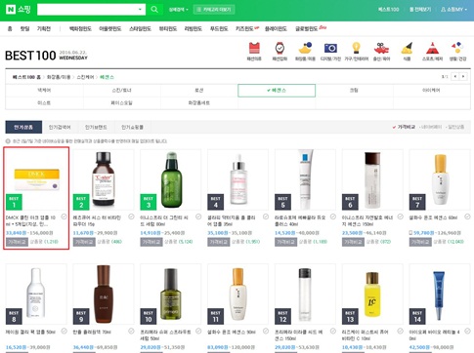
Task: Open the food category icon (yellow wedge)
Action: pyautogui.click(x=407, y=48)
